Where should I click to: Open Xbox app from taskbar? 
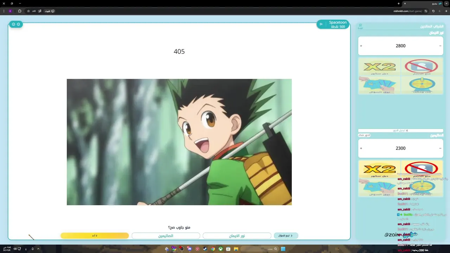220,249
